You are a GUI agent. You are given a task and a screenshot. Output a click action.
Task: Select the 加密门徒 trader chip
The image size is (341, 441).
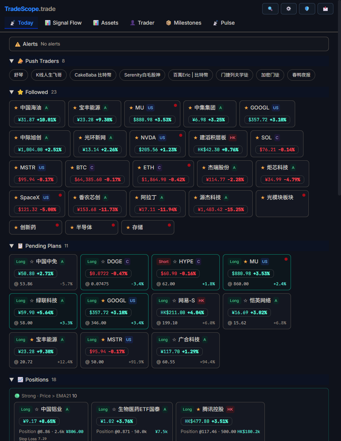[270, 75]
